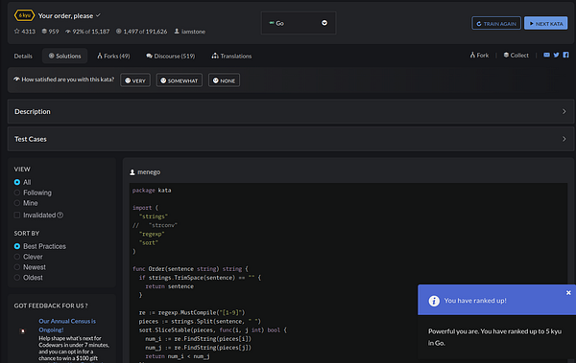Image resolution: width=576 pixels, height=363 pixels.
Task: Click the kata completed checkmark icon
Action: click(x=98, y=15)
